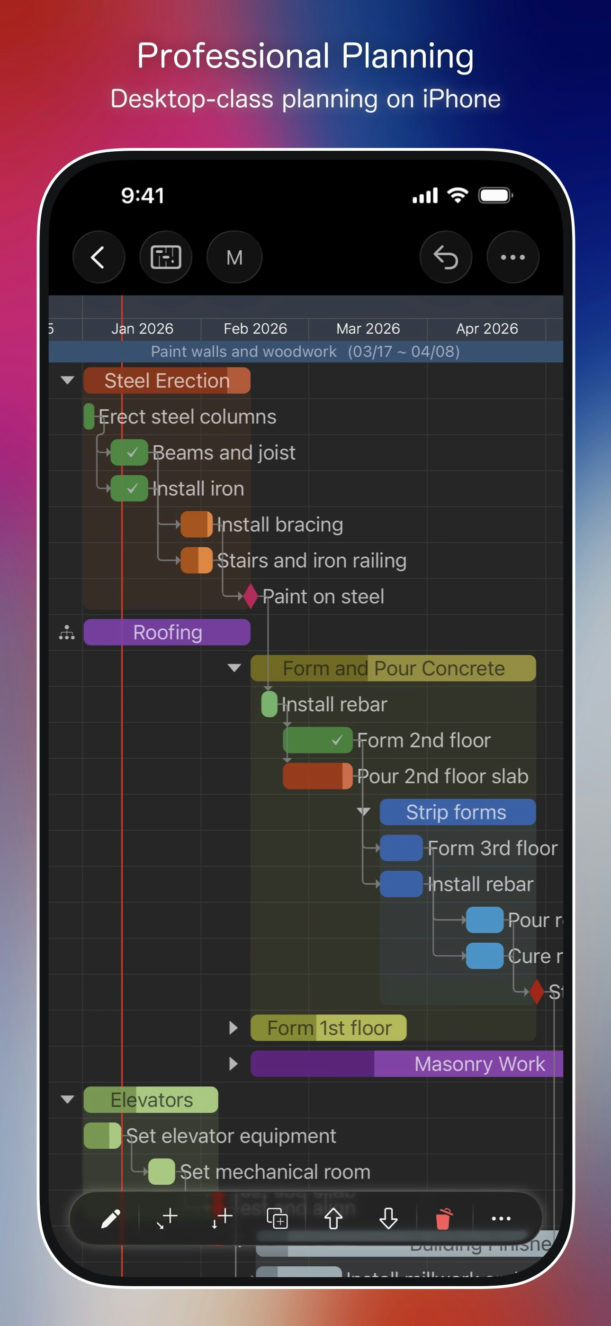
Task: Tap Feb 2026 timeline header
Action: (x=255, y=328)
